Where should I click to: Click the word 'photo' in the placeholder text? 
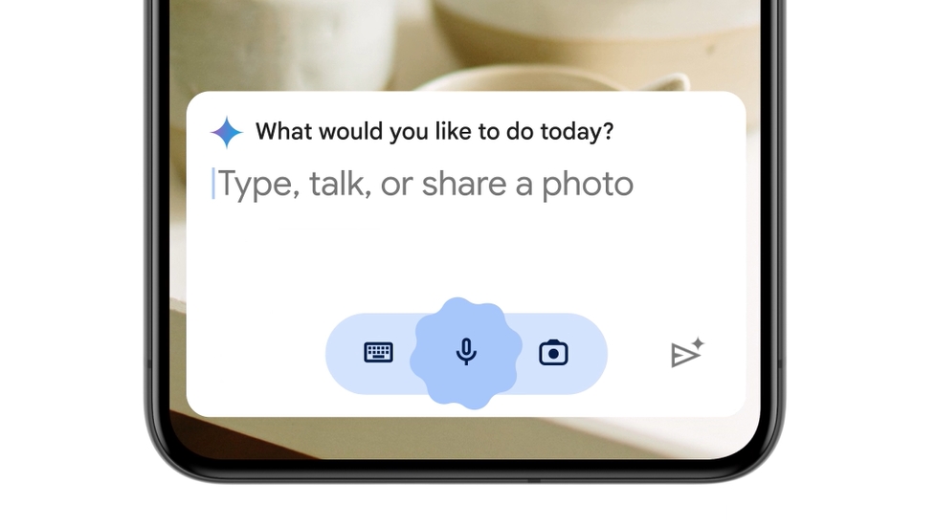588,185
